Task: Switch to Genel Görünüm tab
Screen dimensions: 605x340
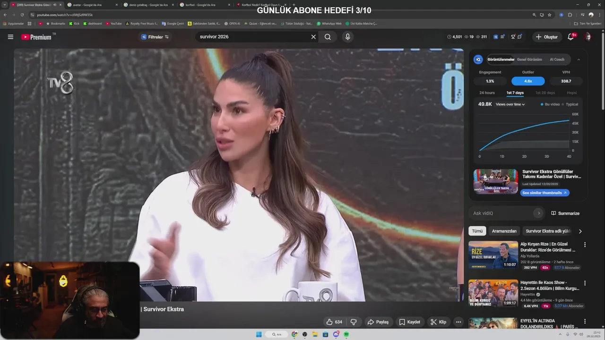Action: 529,59
